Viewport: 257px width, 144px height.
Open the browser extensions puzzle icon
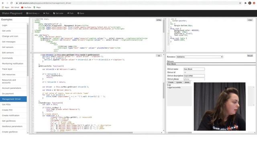pos(245,3)
